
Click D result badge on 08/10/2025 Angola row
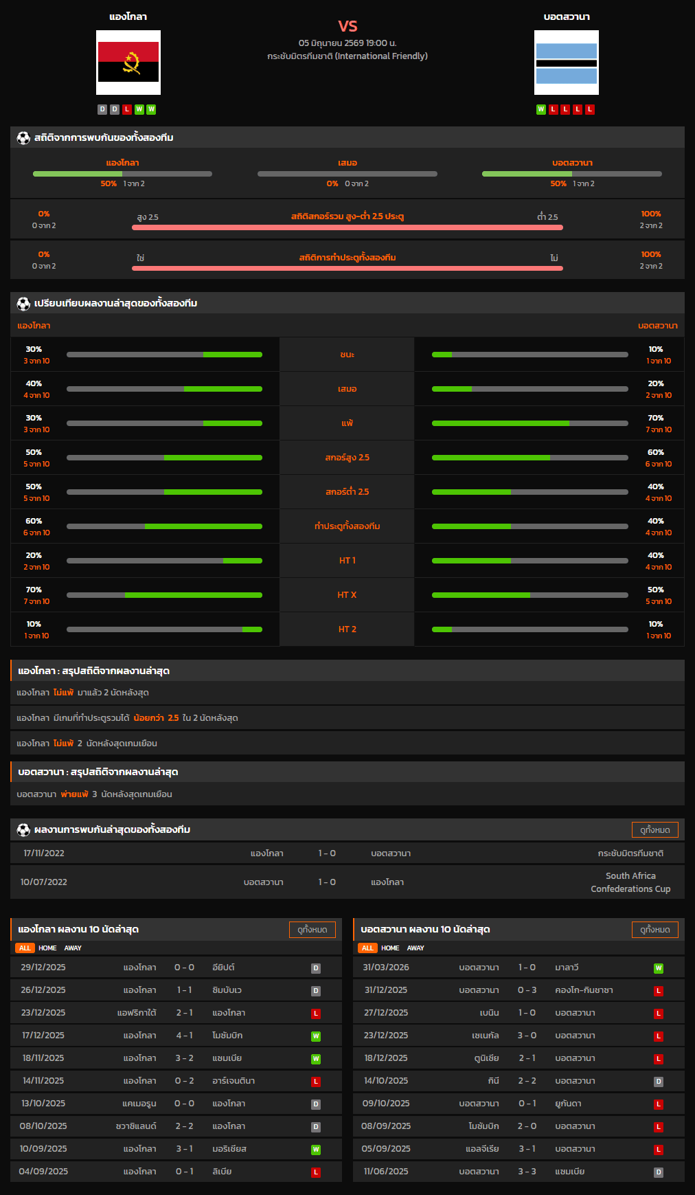coord(316,1127)
